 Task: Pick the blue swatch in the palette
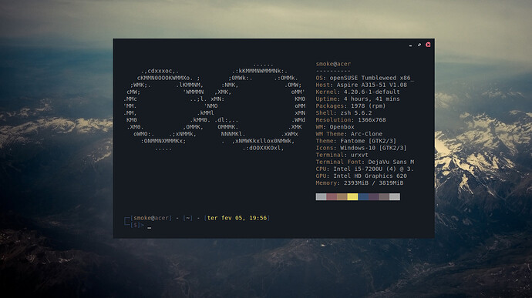[x=363, y=197]
